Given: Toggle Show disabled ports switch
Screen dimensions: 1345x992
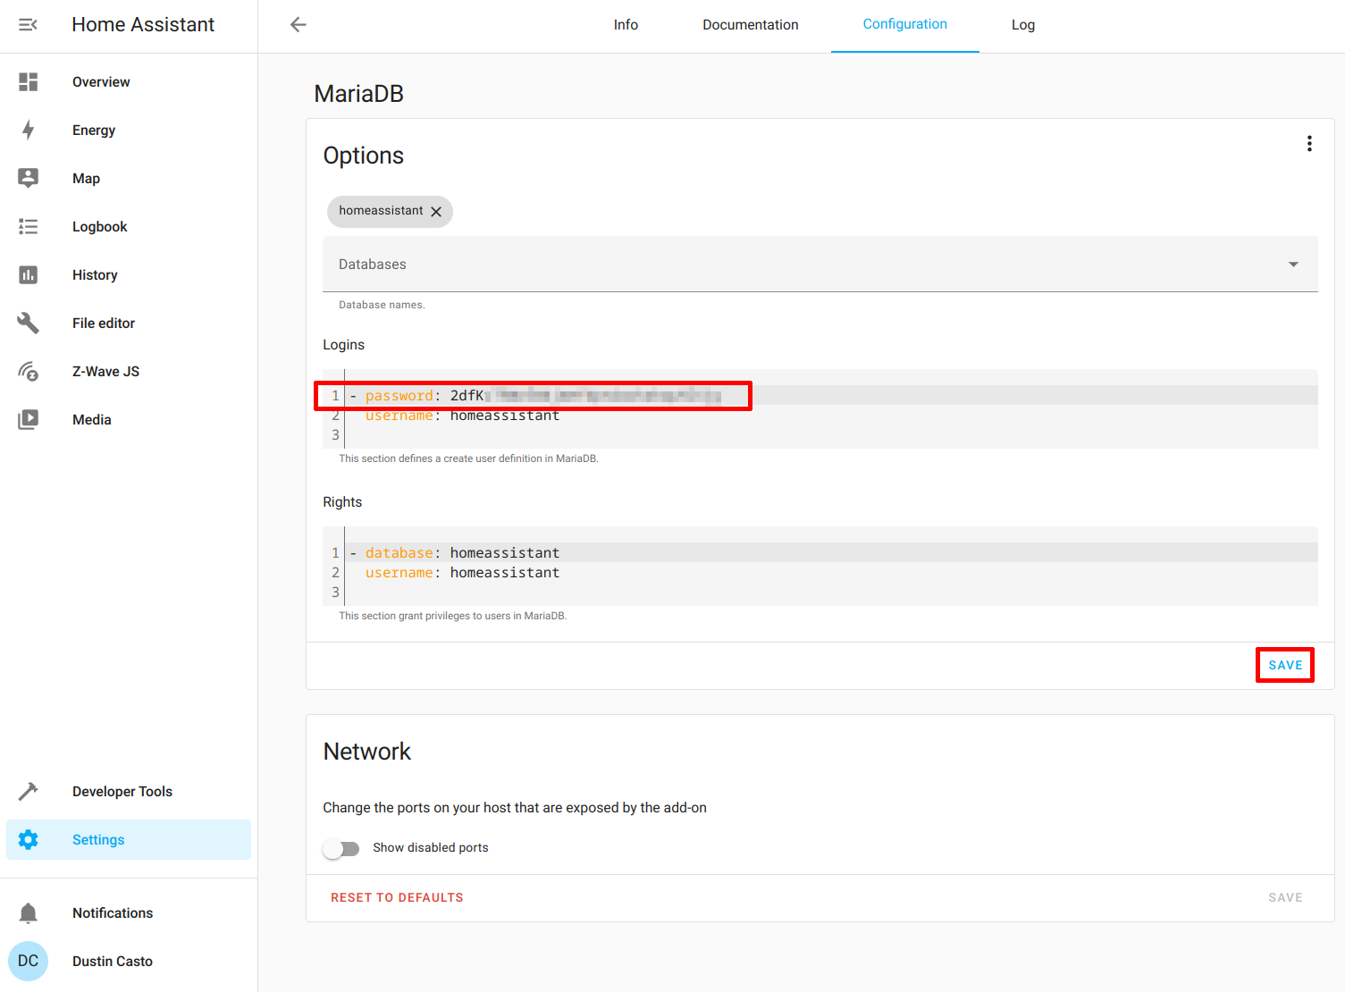Looking at the screenshot, I should coord(341,848).
